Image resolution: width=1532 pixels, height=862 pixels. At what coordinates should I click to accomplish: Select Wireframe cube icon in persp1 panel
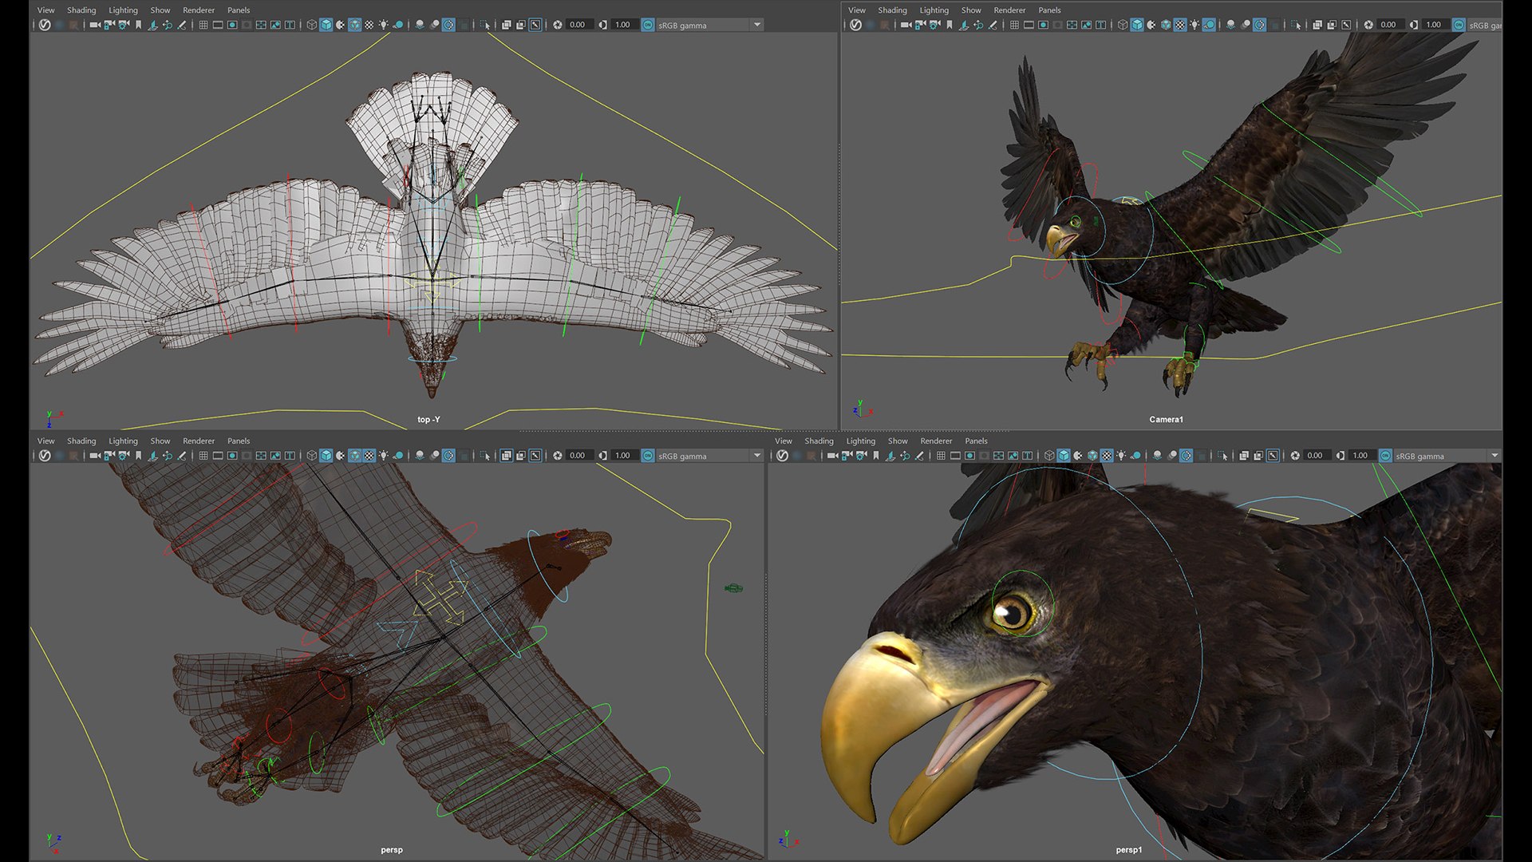coord(1048,456)
